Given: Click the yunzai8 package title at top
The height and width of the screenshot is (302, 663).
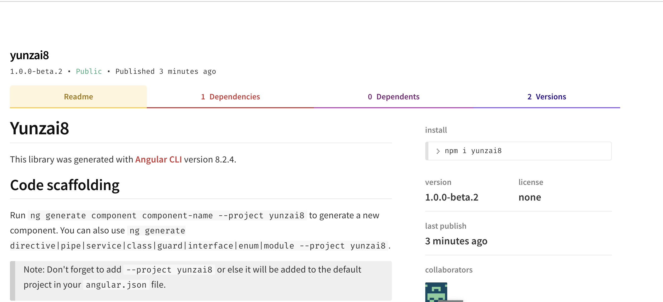Looking at the screenshot, I should pyautogui.click(x=30, y=55).
